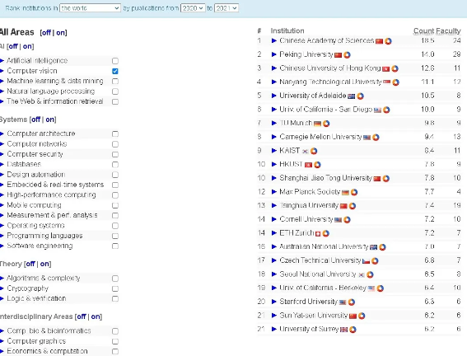Open the region dropdown showing the world
Image resolution: width=467 pixels, height=356 pixels.
(90, 8)
